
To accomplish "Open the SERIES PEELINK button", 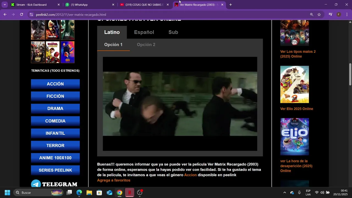I will (55, 170).
